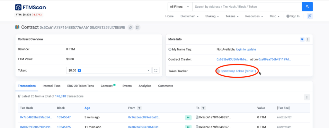Go to Home in navigation
The width and height of the screenshot is (329, 128).
(169, 16)
